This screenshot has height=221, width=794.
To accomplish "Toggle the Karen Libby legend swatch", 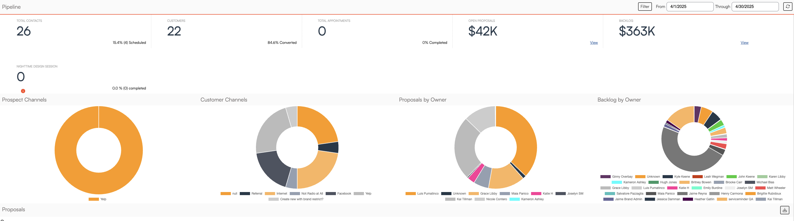I will pos(762,177).
